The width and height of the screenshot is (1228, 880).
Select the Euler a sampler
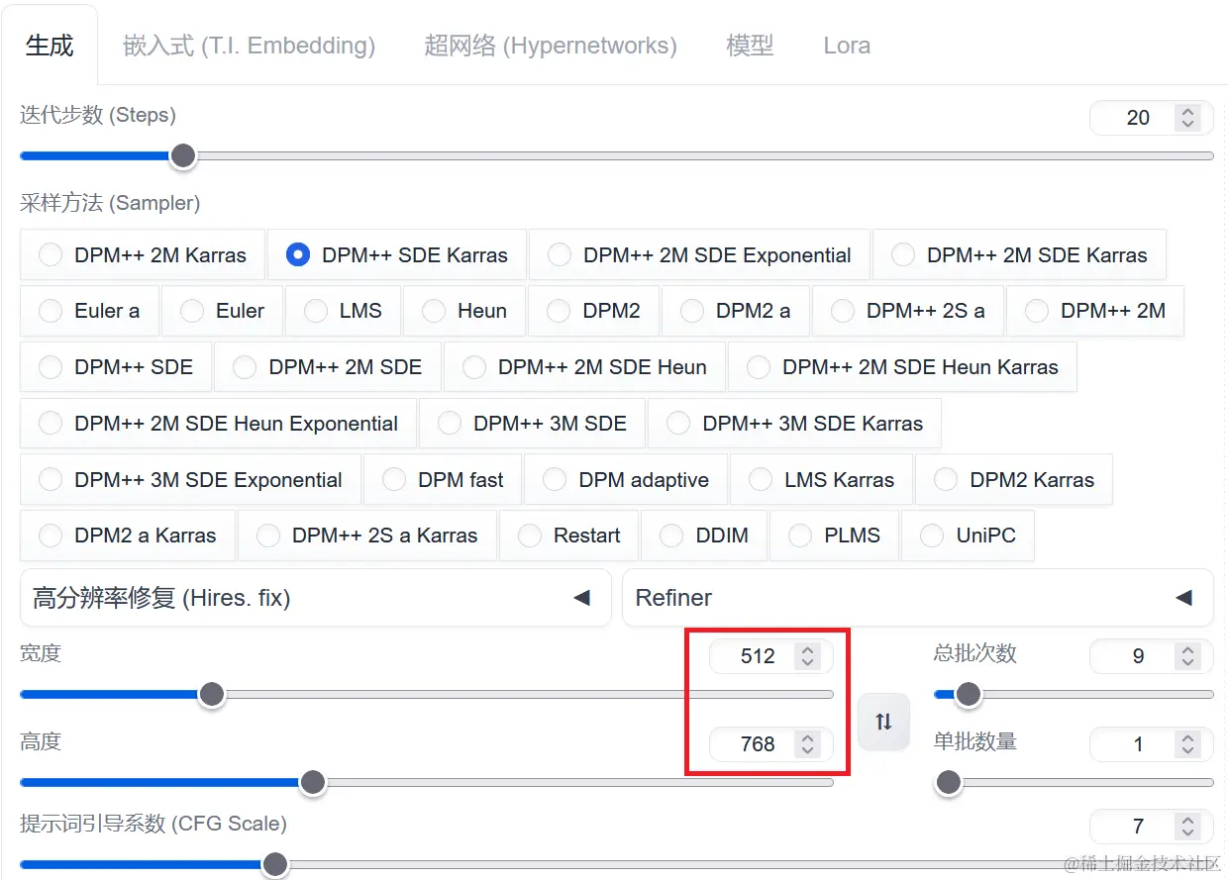(89, 311)
